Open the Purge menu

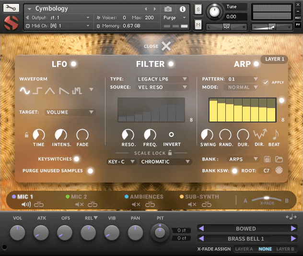pyautogui.click(x=175, y=18)
